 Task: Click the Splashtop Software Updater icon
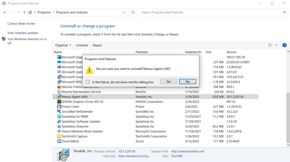click(59, 121)
